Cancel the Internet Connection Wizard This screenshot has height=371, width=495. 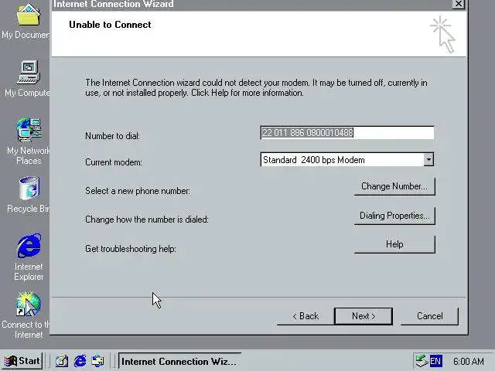click(x=429, y=316)
